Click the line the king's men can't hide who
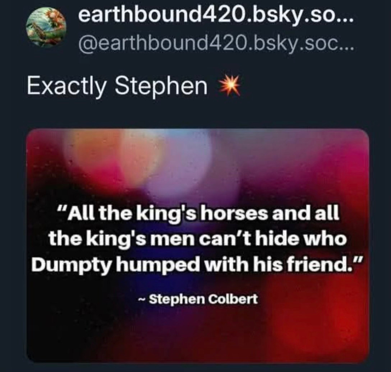Image resolution: width=391 pixels, height=372 pixels. click(x=198, y=238)
